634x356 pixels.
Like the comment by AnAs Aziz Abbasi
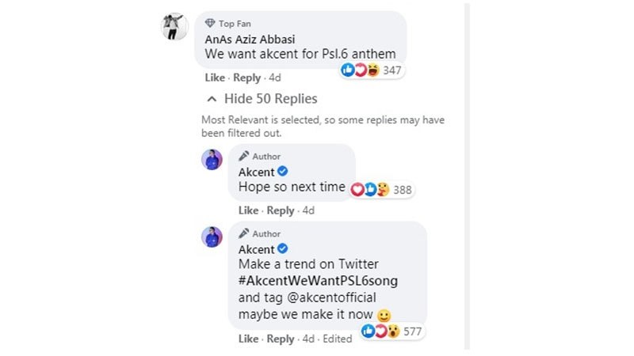(215, 78)
